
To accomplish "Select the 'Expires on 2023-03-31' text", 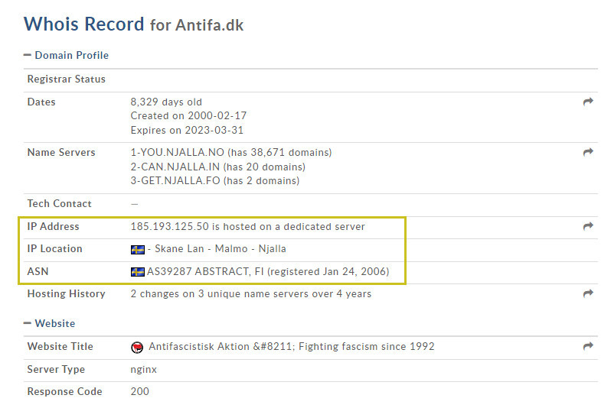I will pyautogui.click(x=187, y=130).
